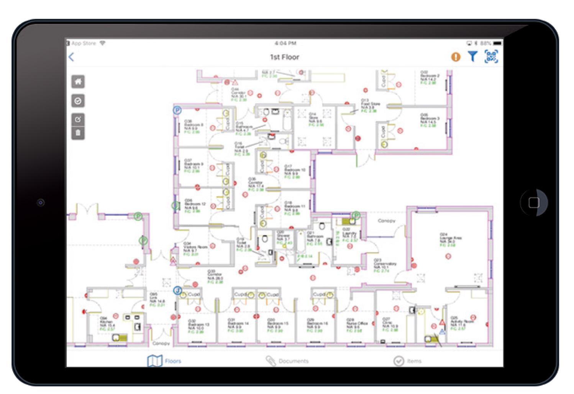Go to the Items tab
The width and height of the screenshot is (574, 394).
pos(407,361)
